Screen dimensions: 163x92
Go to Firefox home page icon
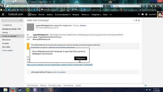pos(156,6)
